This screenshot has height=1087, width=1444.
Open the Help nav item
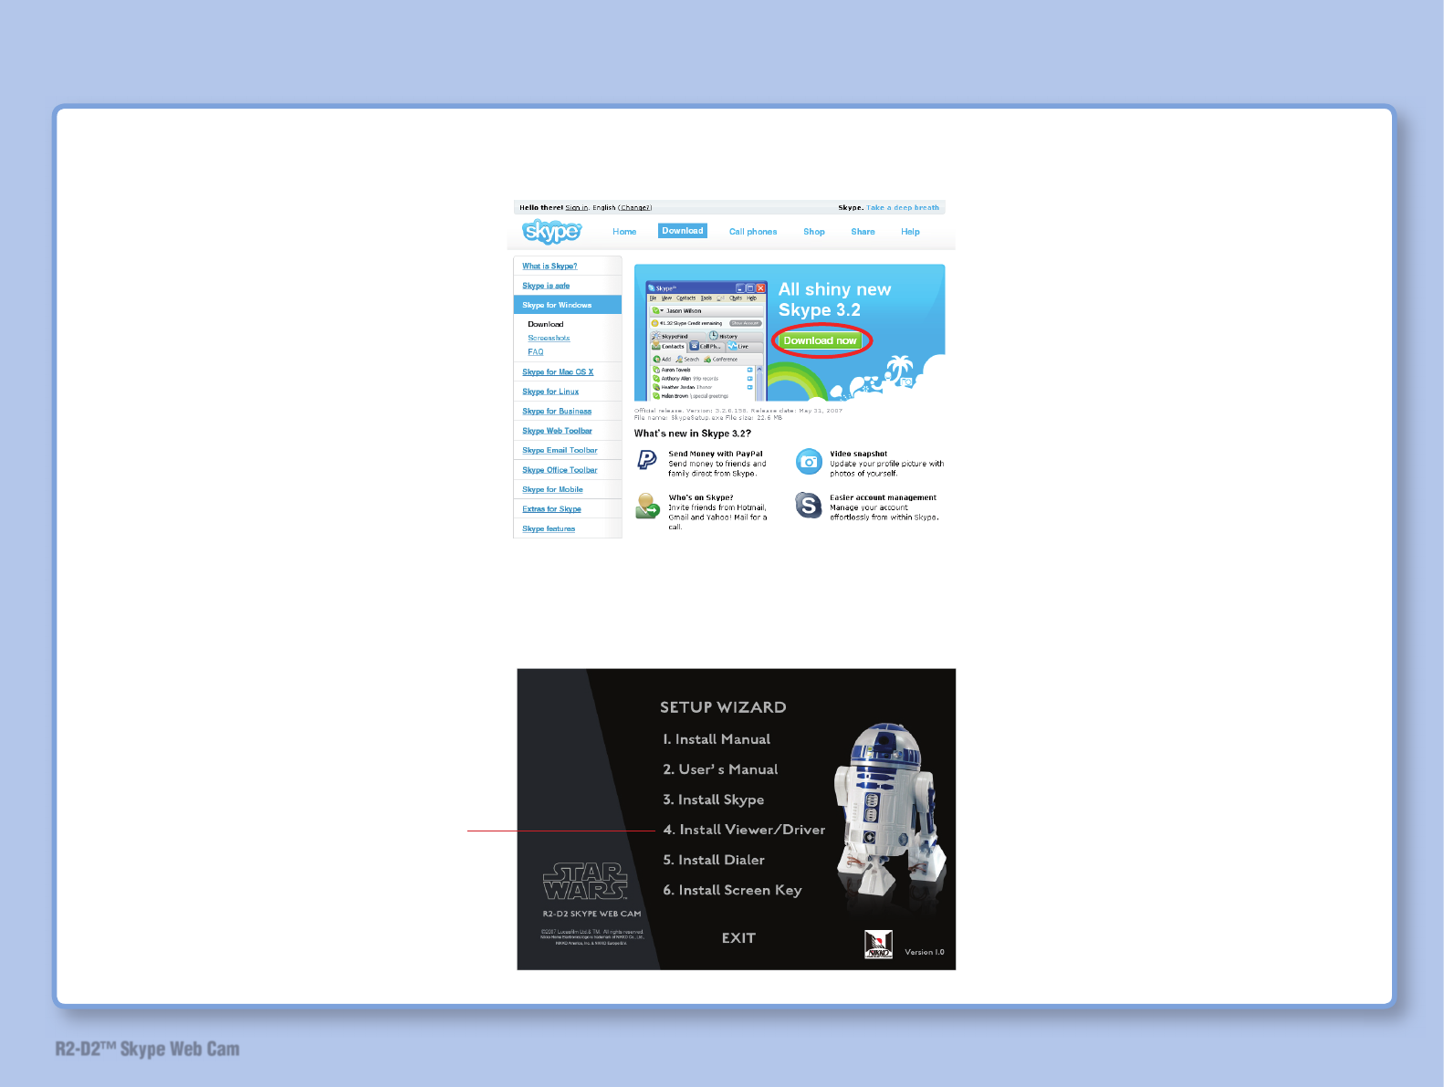910,232
